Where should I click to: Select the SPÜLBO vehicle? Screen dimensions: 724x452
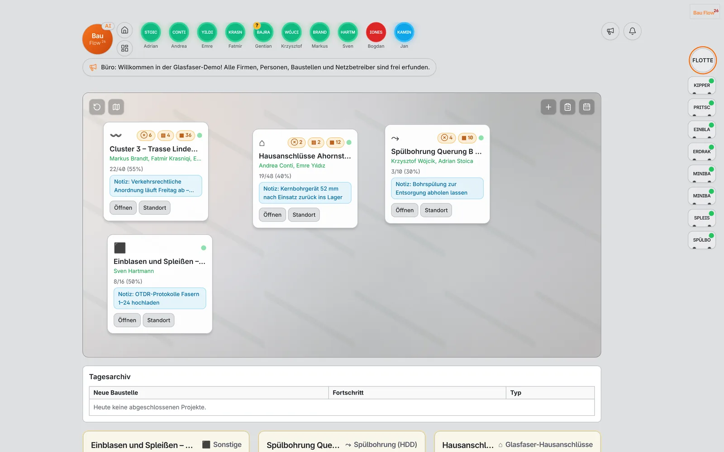(x=702, y=240)
